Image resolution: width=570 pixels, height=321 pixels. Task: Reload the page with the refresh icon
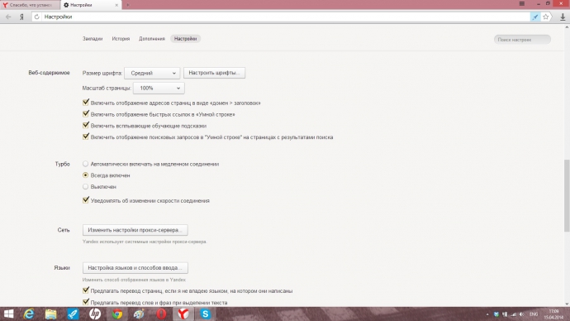click(36, 17)
